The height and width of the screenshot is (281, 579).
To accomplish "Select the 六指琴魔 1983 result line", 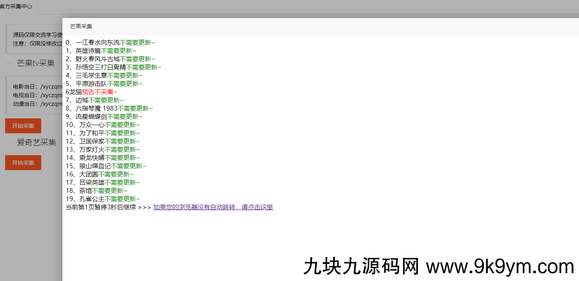I will coord(96,109).
